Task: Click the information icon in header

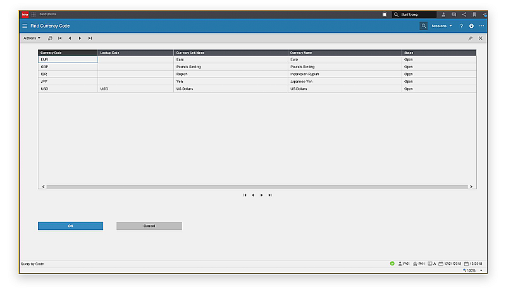Action: click(471, 26)
